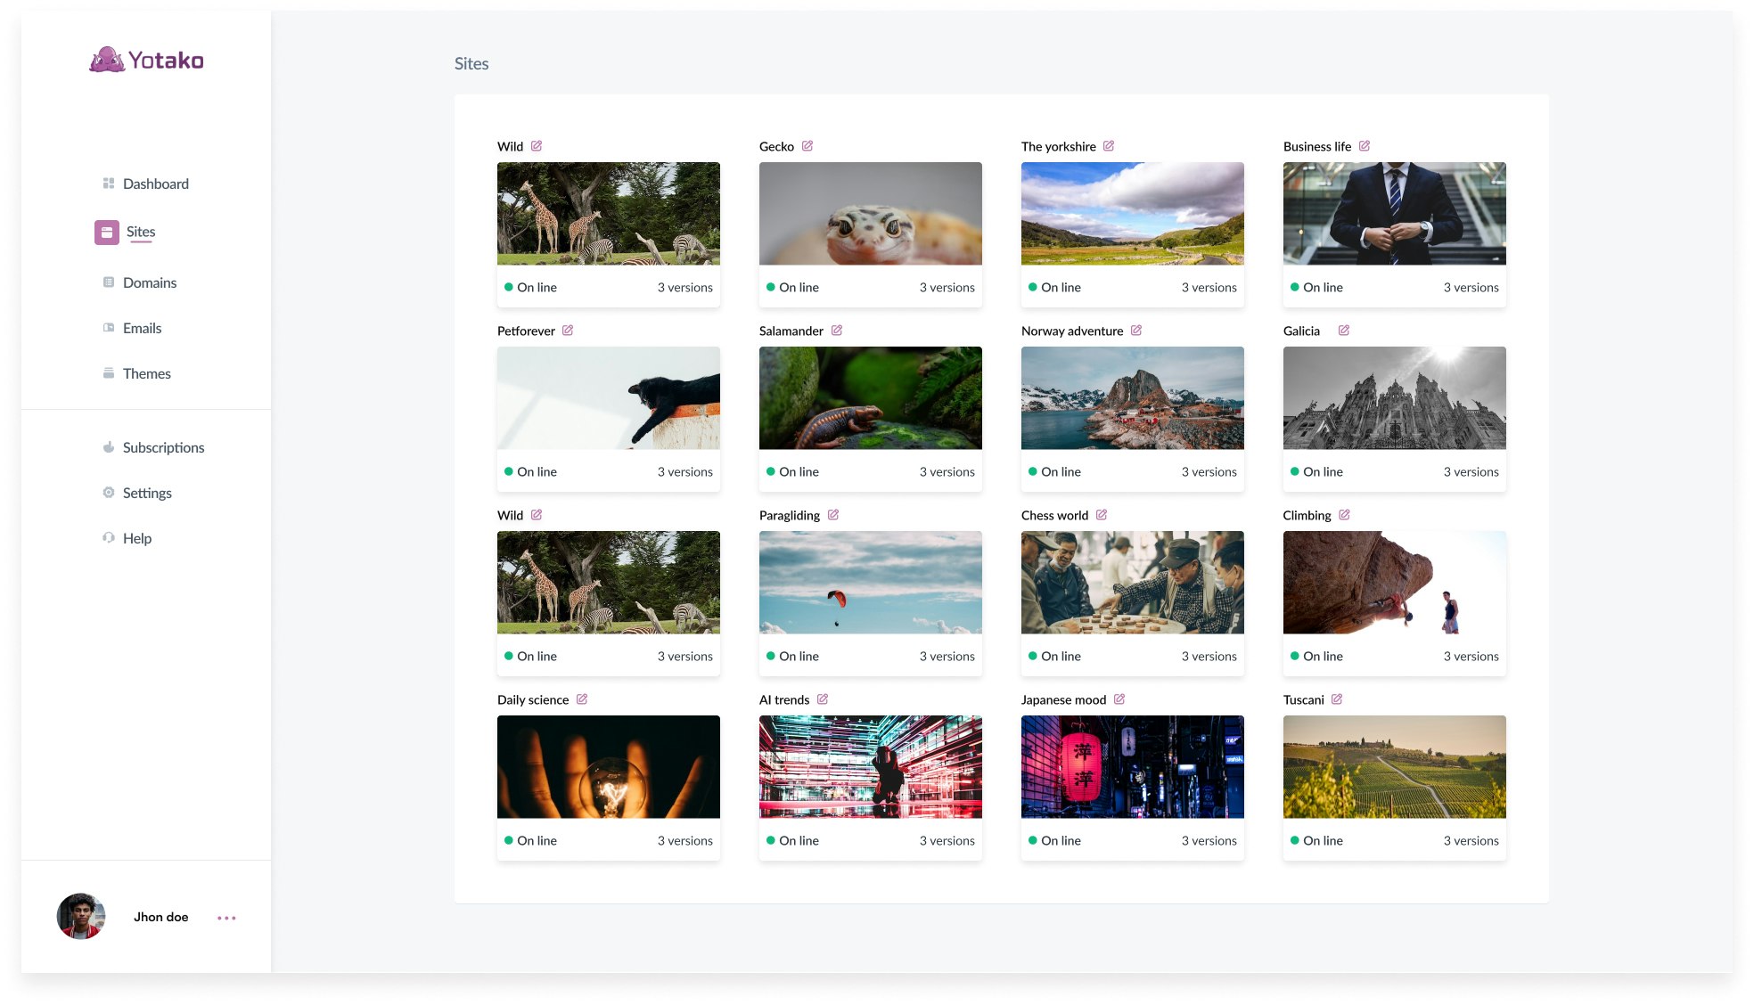Open the AI trends thumbnail

[x=871, y=767]
